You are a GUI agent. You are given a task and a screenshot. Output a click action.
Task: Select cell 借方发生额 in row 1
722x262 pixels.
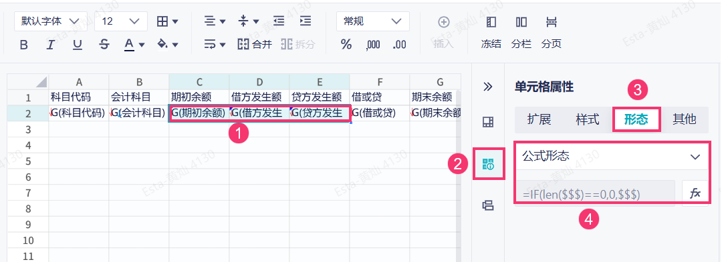[x=259, y=97]
